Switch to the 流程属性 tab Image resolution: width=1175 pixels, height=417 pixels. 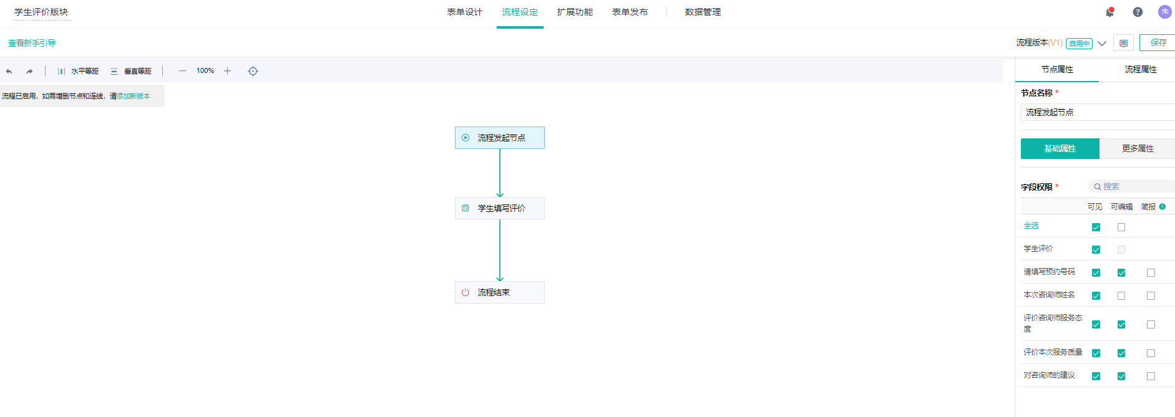click(x=1140, y=69)
